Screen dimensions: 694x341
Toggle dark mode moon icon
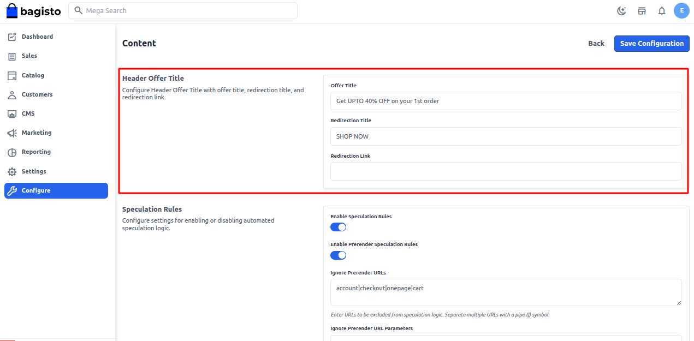pyautogui.click(x=621, y=11)
